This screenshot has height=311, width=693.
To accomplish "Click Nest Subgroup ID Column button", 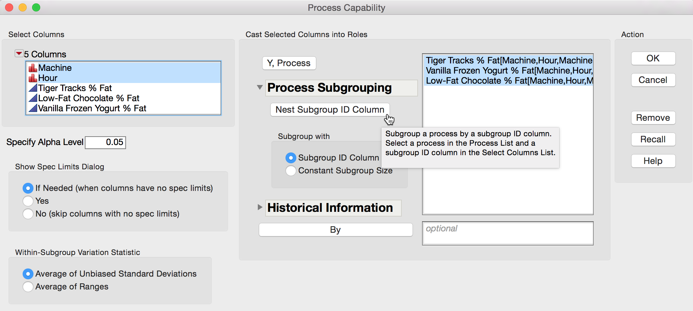I will [x=330, y=110].
